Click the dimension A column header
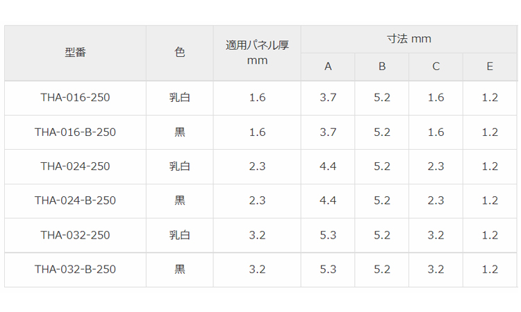The image size is (521, 312). click(328, 67)
